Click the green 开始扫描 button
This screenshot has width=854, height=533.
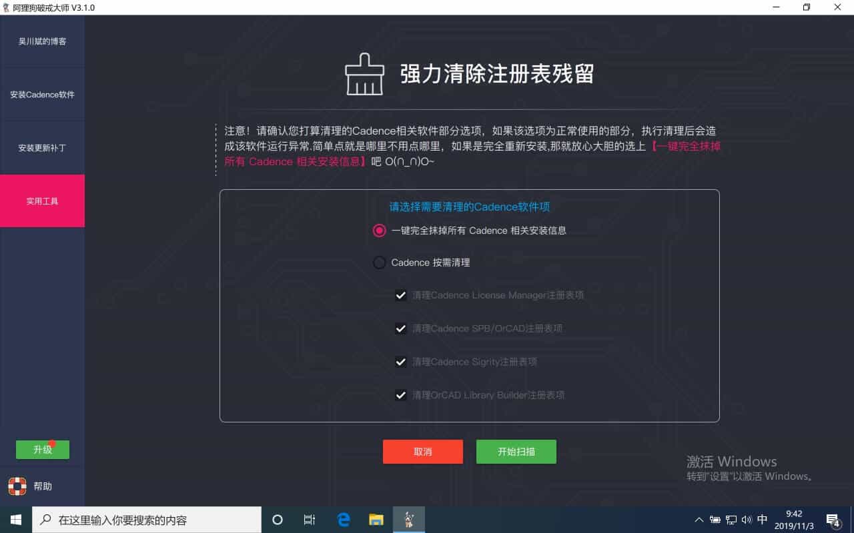(x=516, y=452)
